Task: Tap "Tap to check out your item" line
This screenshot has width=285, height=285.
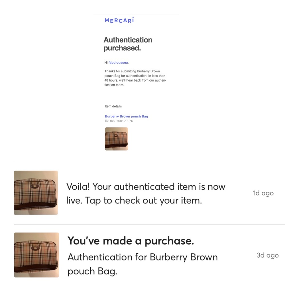Action: pos(134,201)
